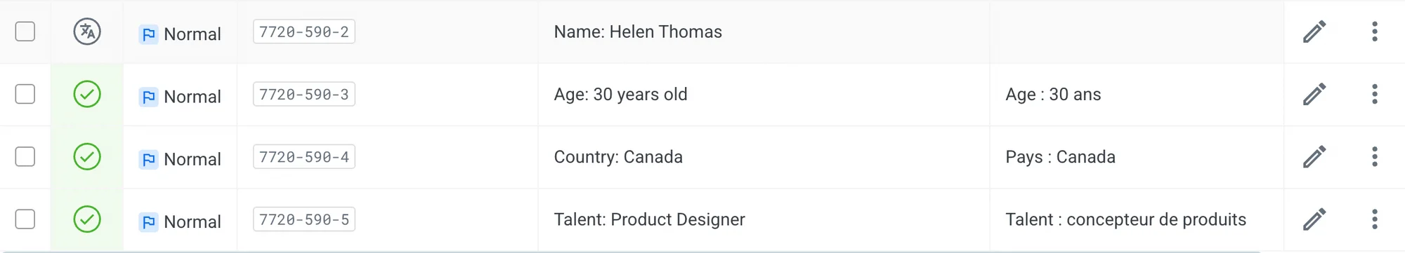Click the translate status icon for 7720-590-2

click(87, 32)
